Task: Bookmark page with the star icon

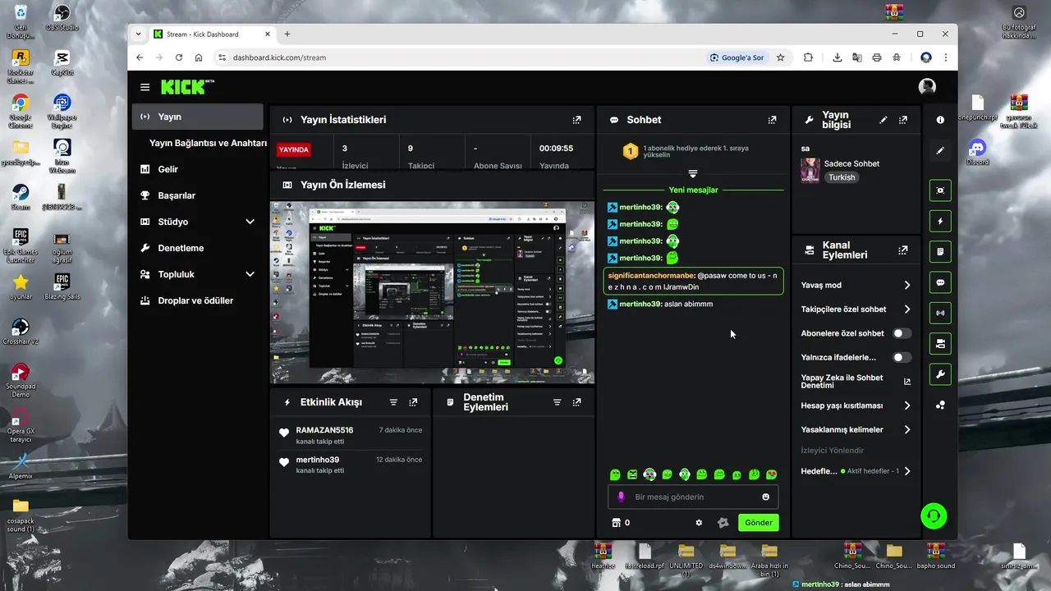Action: (780, 57)
